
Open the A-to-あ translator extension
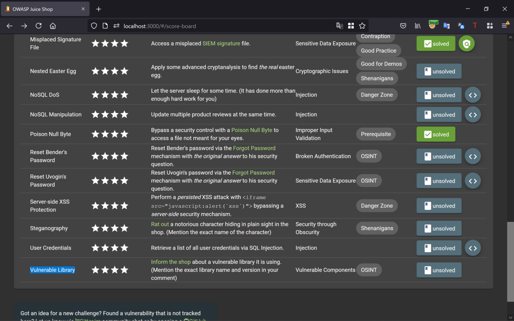pos(461,26)
